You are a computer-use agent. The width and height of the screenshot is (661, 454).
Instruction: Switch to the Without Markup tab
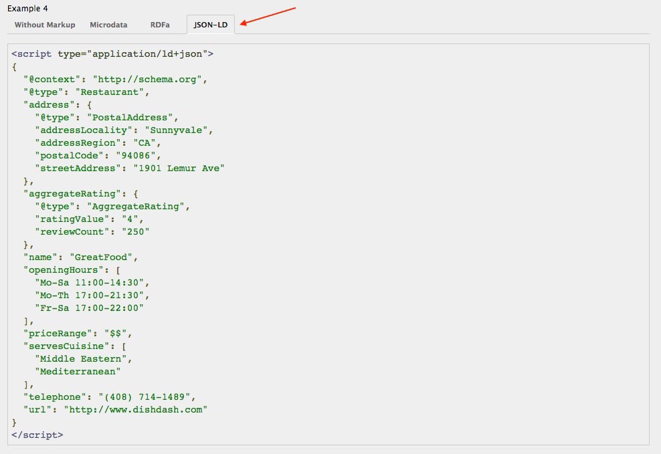45,25
